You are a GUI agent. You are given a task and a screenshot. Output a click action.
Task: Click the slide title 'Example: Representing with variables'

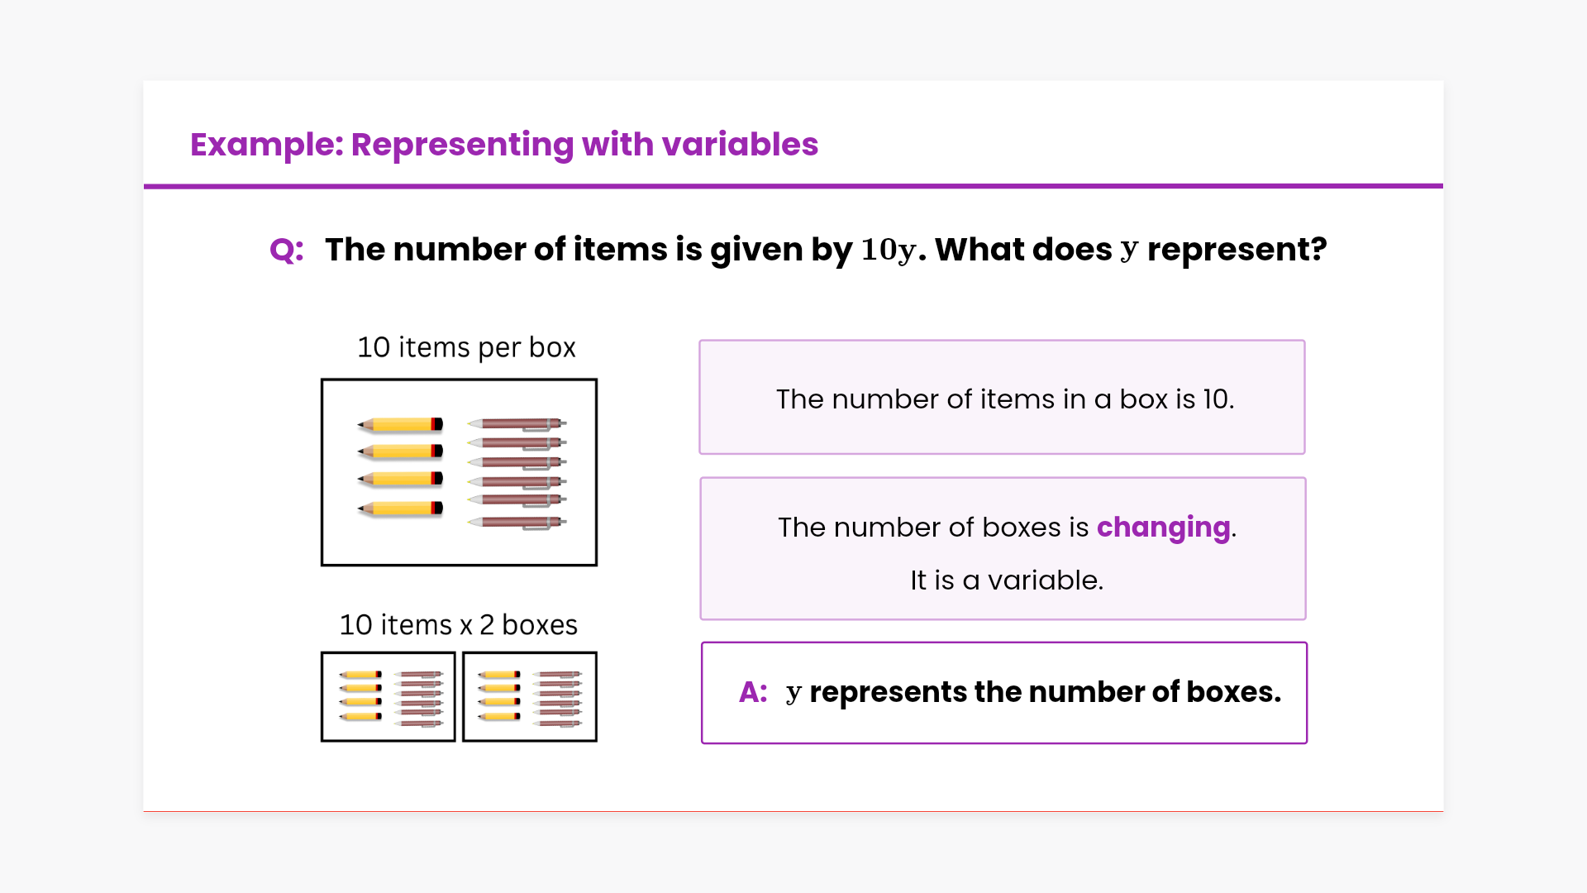(504, 145)
